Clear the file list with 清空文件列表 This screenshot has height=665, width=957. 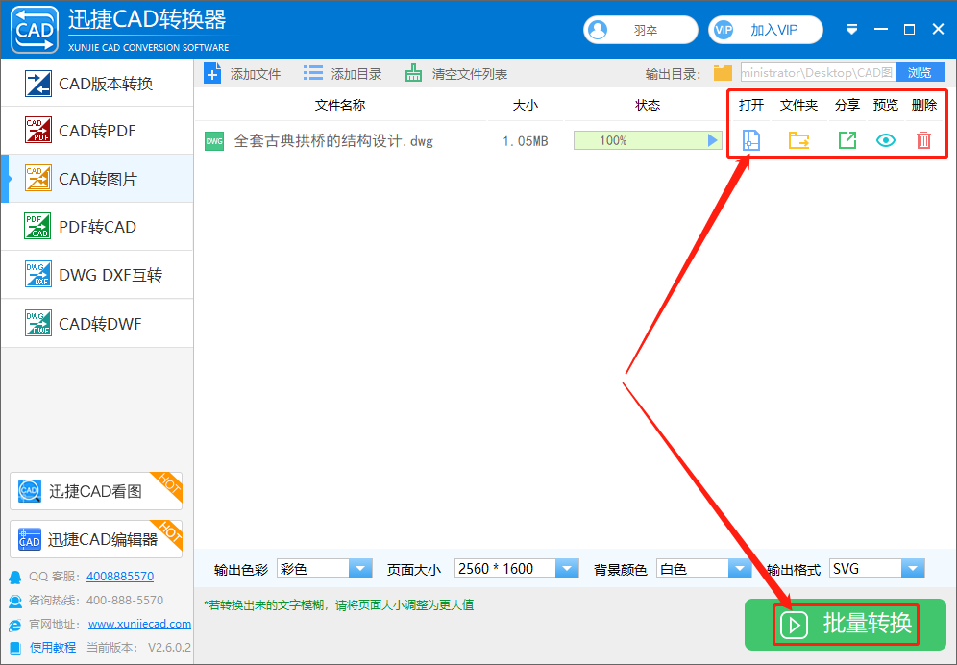pyautogui.click(x=455, y=74)
